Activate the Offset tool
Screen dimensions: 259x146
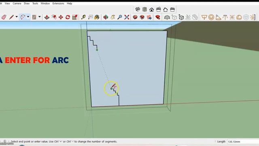point(54,17)
